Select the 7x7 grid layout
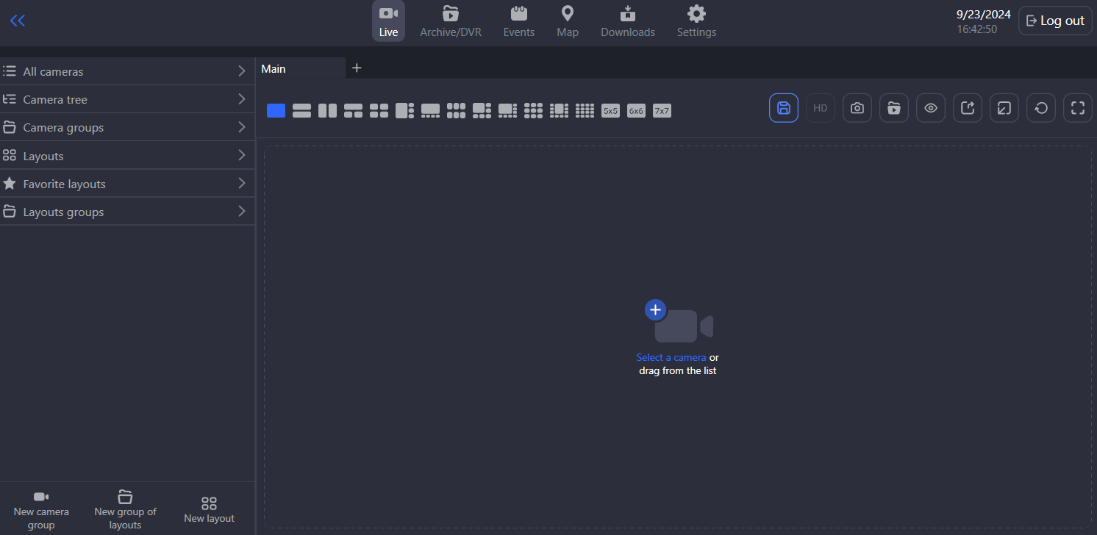1097x535 pixels. (x=662, y=111)
